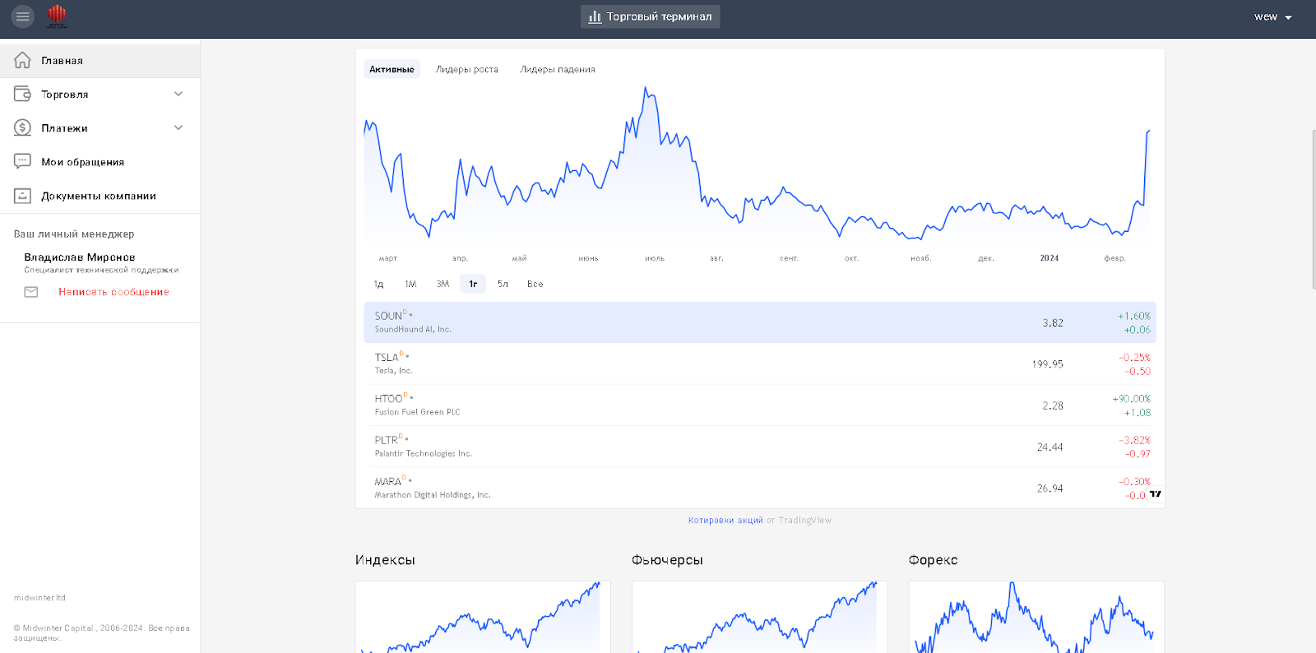
Task: Open the wew user dropdown
Action: (x=1272, y=16)
